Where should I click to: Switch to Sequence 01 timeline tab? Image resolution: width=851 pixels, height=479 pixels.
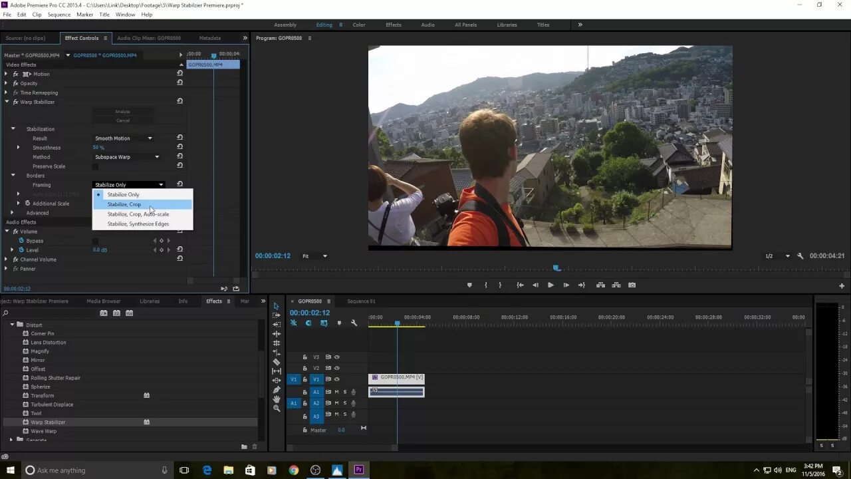(361, 301)
